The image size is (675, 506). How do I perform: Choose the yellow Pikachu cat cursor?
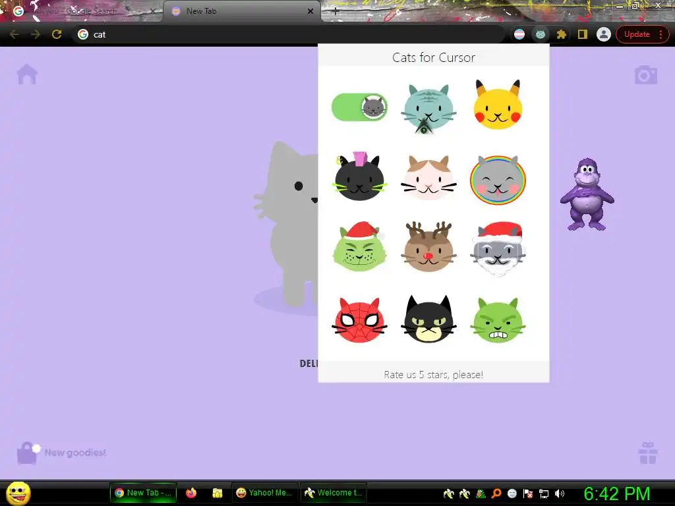tap(498, 105)
